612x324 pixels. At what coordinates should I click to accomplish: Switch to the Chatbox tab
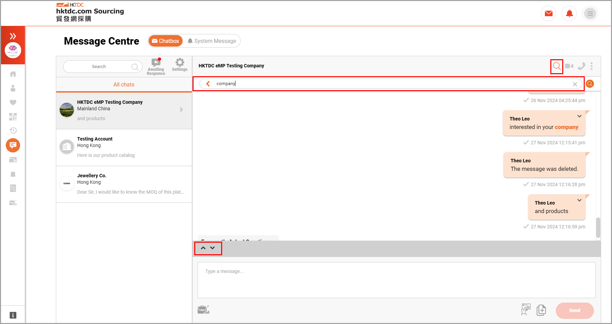(x=166, y=41)
